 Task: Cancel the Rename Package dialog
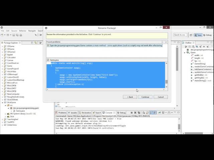pos(160,97)
